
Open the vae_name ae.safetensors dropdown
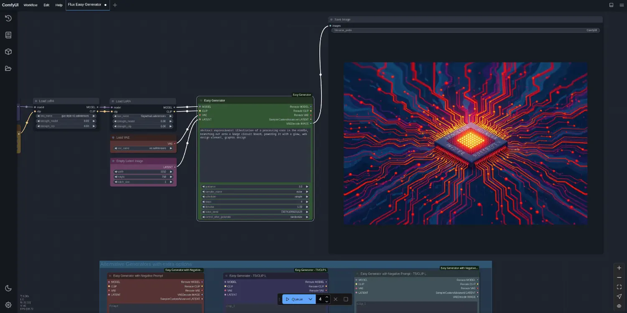point(143,148)
